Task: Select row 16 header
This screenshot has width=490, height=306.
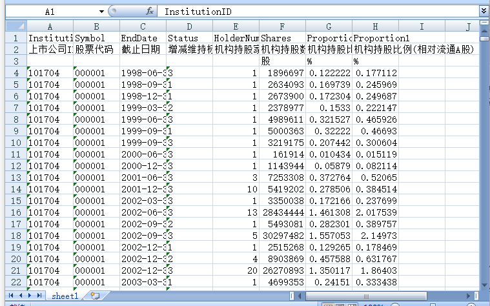Action: [16, 212]
